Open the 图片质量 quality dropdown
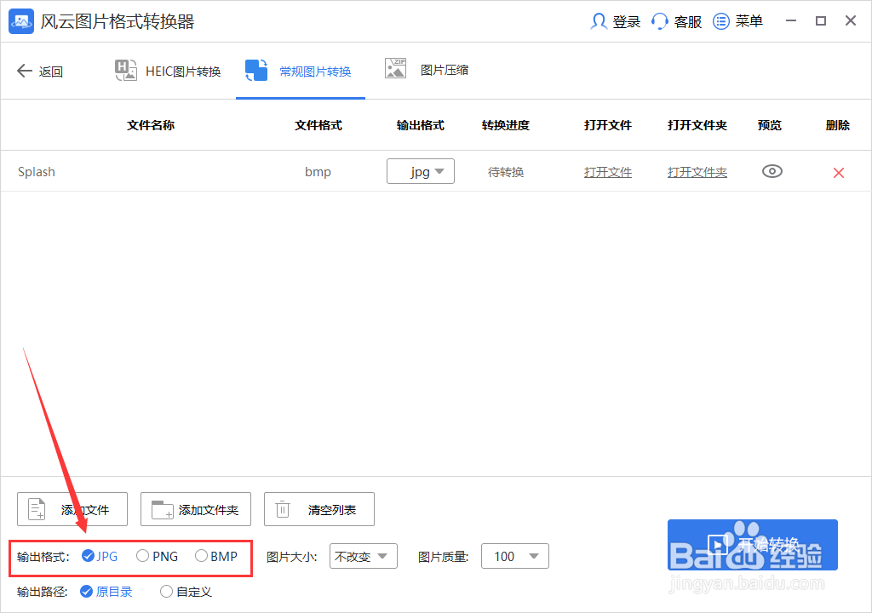 515,556
